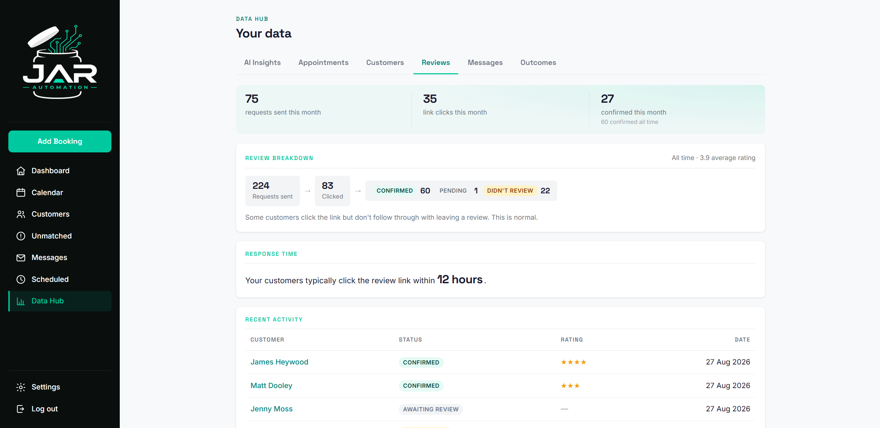
Task: Click the CONFIRMED badge in review breakdown
Action: tap(395, 191)
